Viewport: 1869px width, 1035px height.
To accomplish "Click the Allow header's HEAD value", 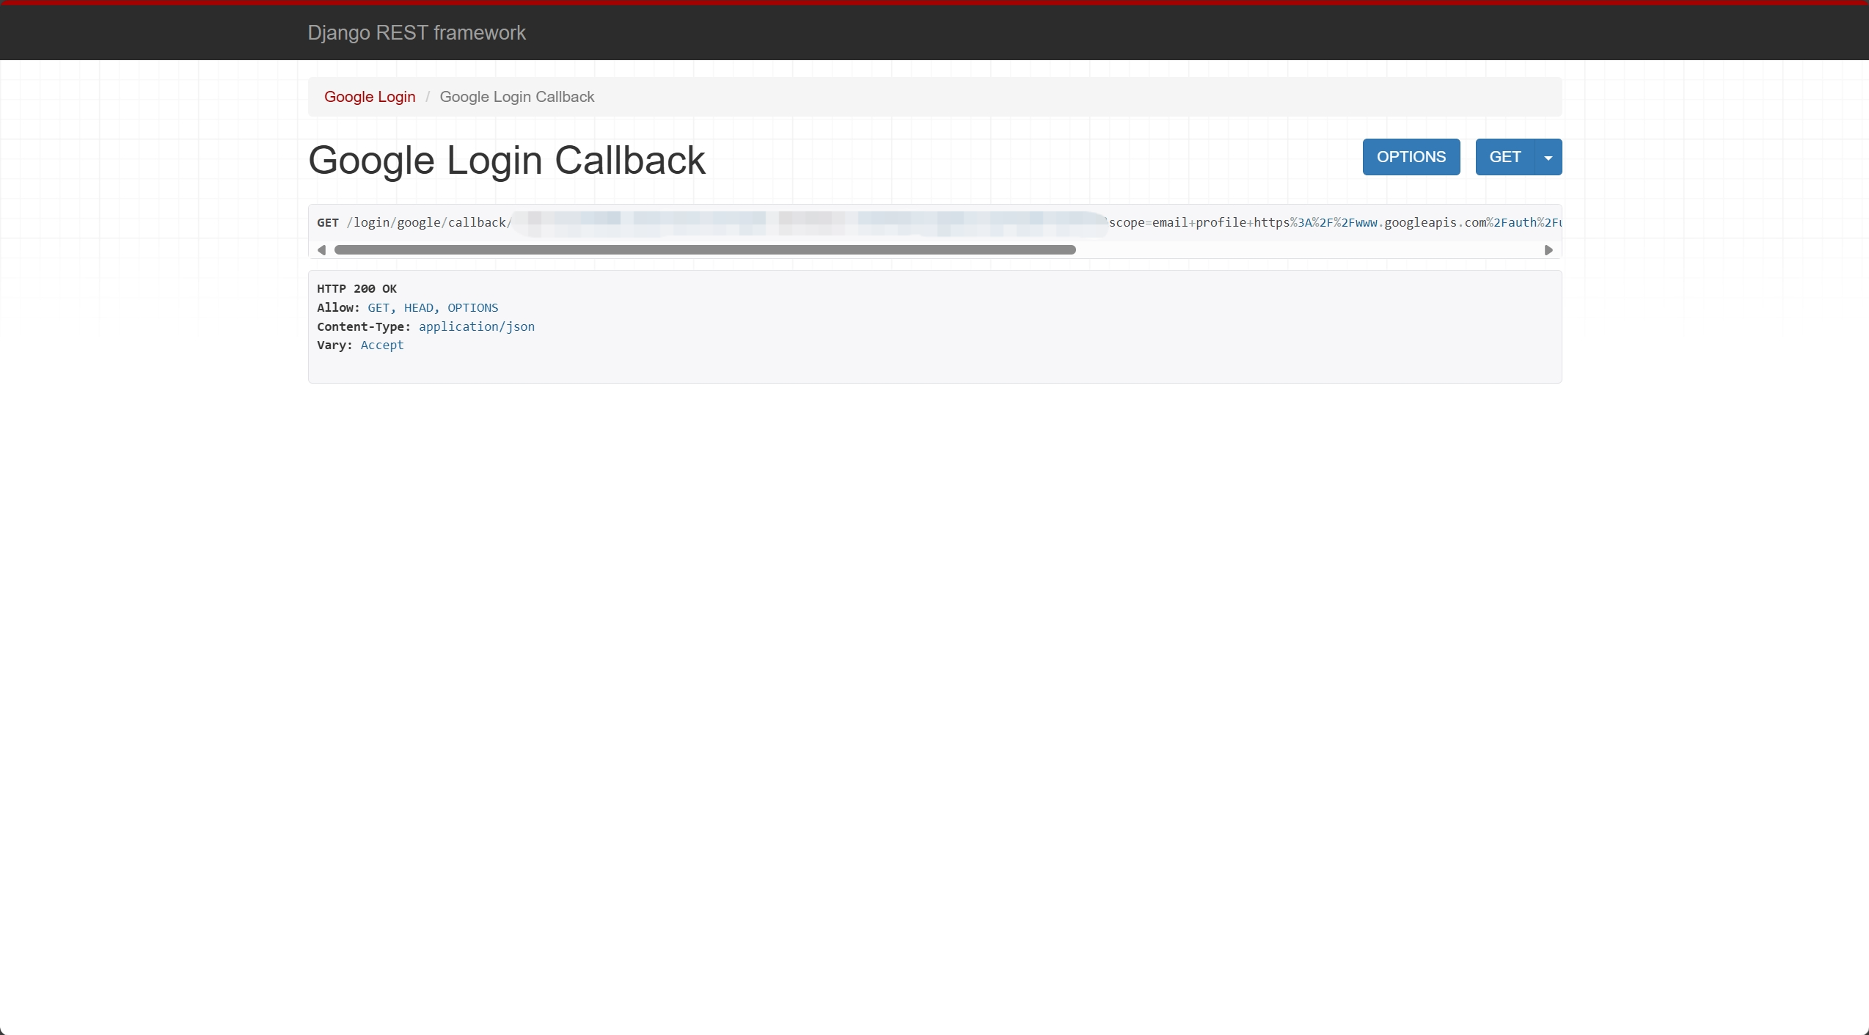I will [418, 308].
